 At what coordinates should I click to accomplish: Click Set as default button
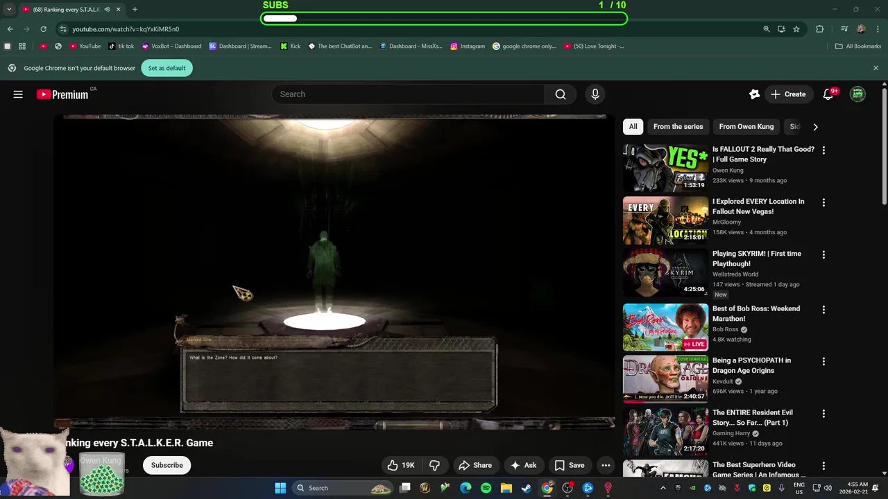pos(166,68)
